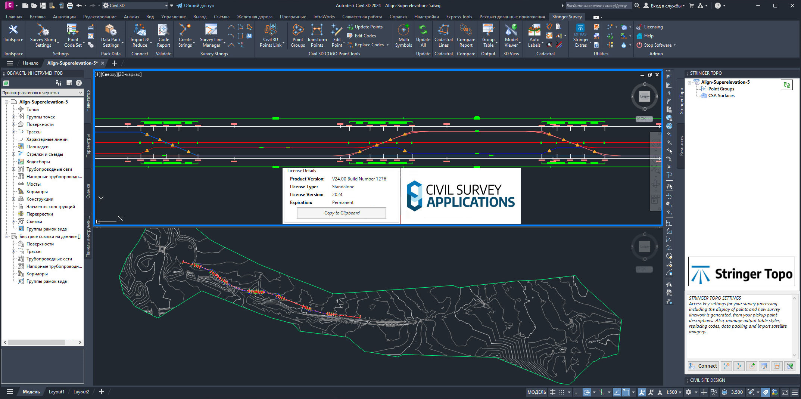Select Коридоры in the prospector tree
Screen dimensions: 801x399
pyautogui.click(x=37, y=192)
